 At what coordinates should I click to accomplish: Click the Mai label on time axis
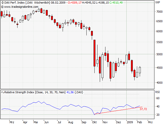coord(36,122)
